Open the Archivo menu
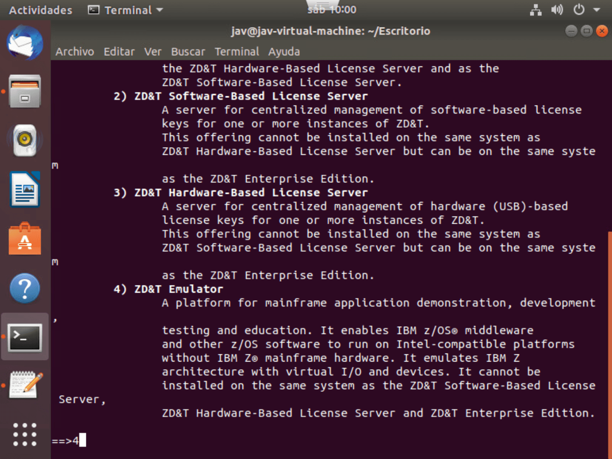The height and width of the screenshot is (459, 612). coord(74,51)
